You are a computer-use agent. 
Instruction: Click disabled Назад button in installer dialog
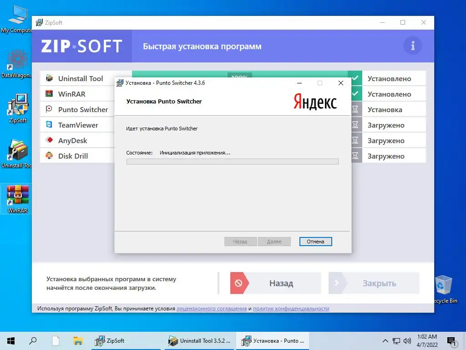(x=240, y=242)
